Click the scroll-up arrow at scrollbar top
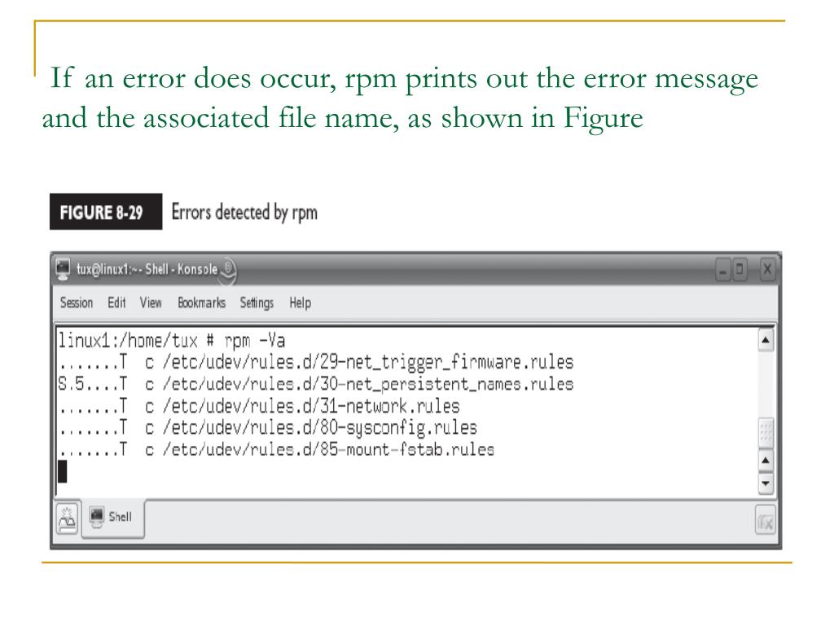This screenshot has height=625, width=834. 766,340
